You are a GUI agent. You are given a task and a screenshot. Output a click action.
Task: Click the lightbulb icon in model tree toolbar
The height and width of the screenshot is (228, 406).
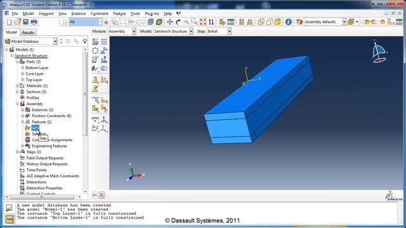point(84,41)
